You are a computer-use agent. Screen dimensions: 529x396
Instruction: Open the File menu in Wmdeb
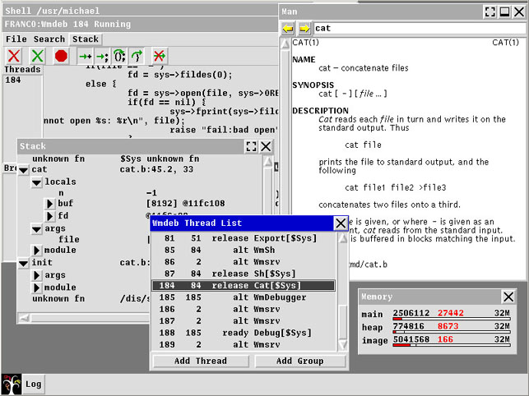tap(16, 39)
